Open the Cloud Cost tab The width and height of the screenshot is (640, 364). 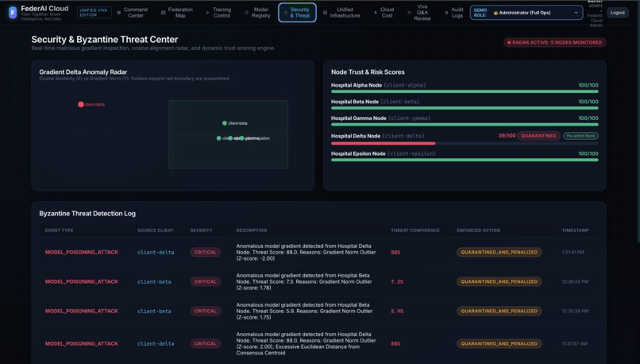point(384,13)
